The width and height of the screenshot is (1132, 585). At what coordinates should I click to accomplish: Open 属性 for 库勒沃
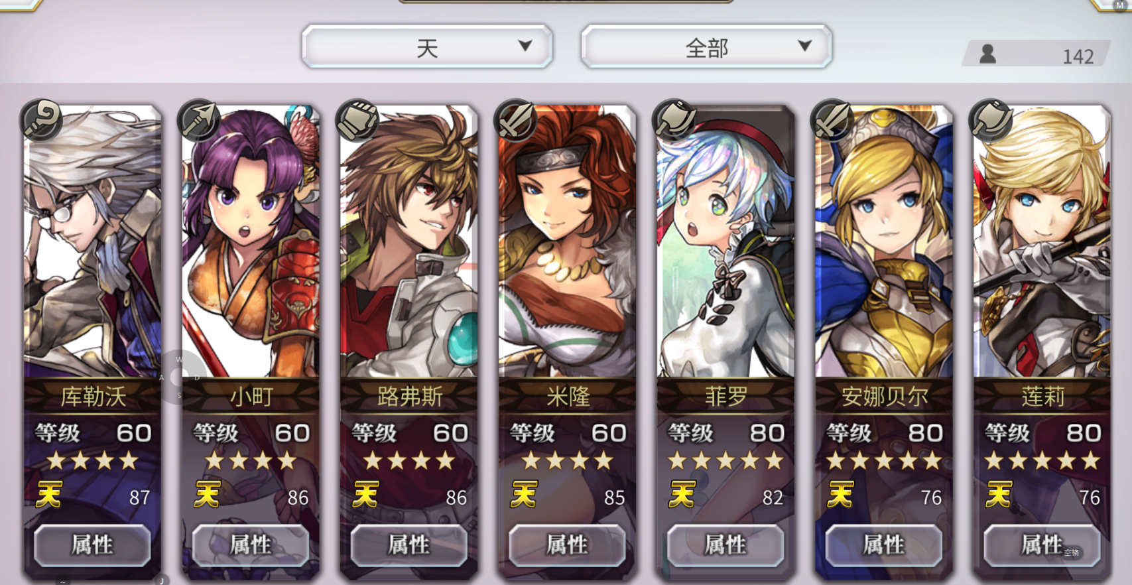point(92,545)
